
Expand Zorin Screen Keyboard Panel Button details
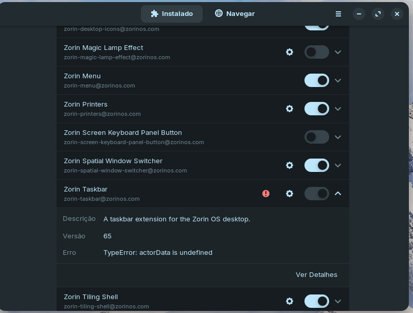click(338, 137)
